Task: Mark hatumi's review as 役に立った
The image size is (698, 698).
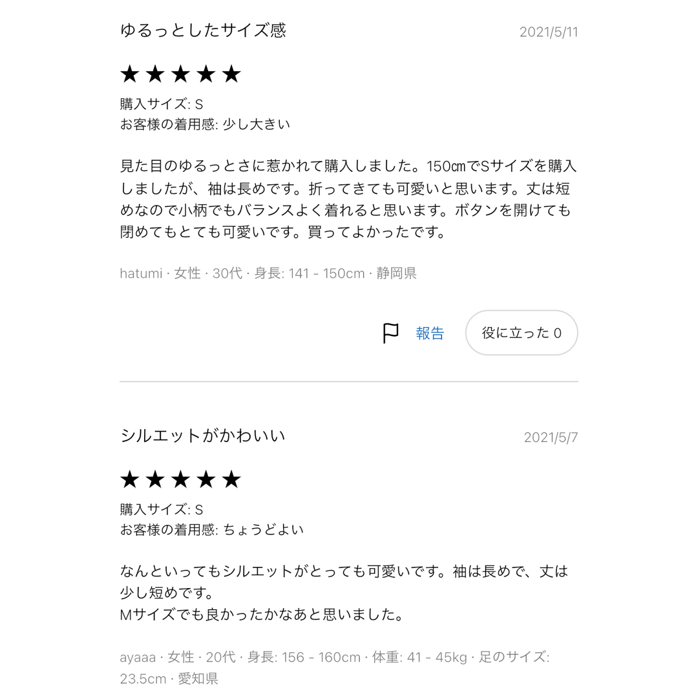Action: point(522,333)
